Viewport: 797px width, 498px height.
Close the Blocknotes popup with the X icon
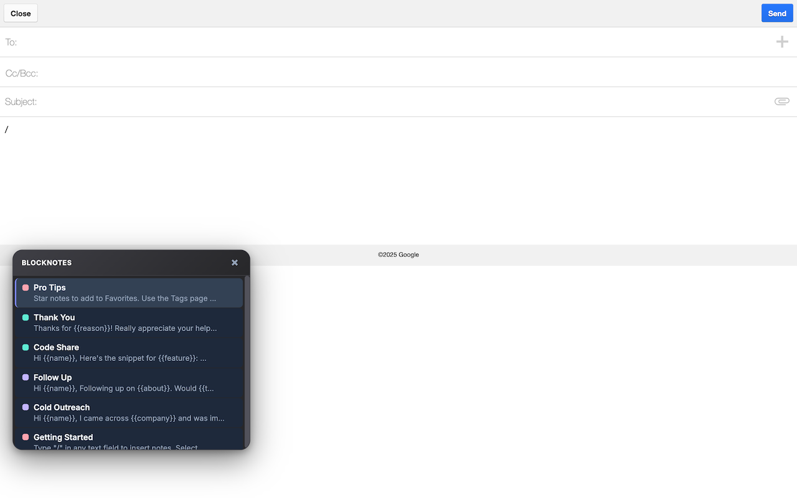[235, 262]
